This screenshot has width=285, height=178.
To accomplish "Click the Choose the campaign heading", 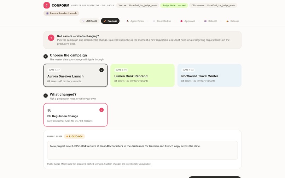I will tap(68, 55).
